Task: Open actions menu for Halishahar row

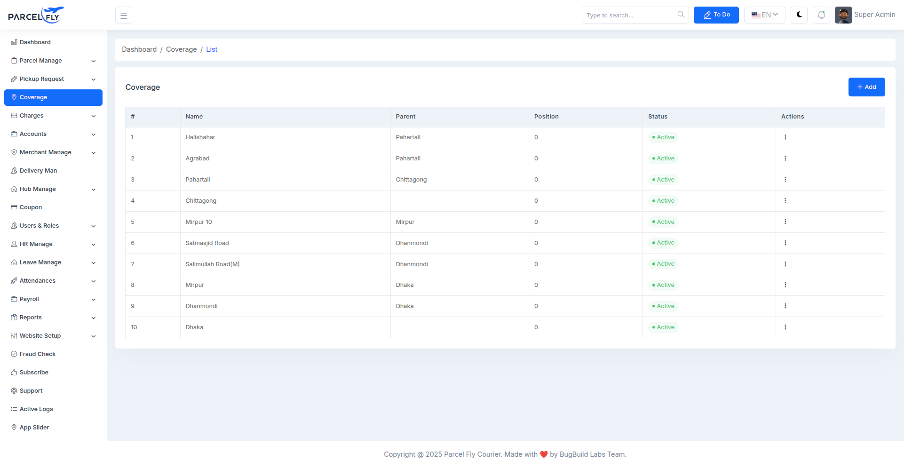Action: coord(785,137)
